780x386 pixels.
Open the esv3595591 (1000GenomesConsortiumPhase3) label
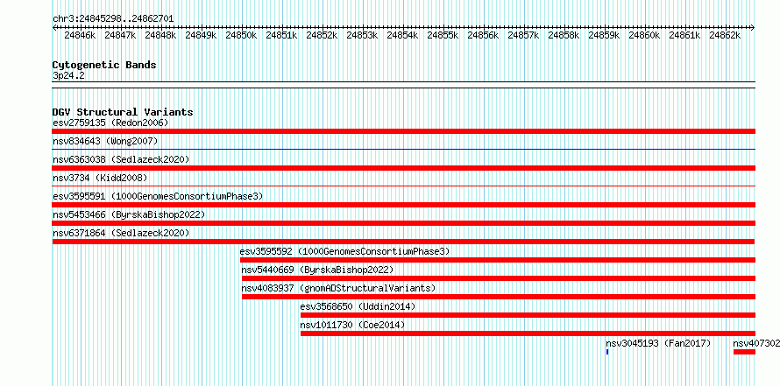[158, 196]
